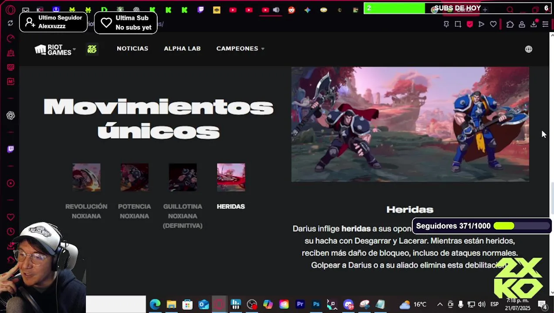554x313 pixels.
Task: Expand the CAMPEONES dropdown menu
Action: click(240, 49)
